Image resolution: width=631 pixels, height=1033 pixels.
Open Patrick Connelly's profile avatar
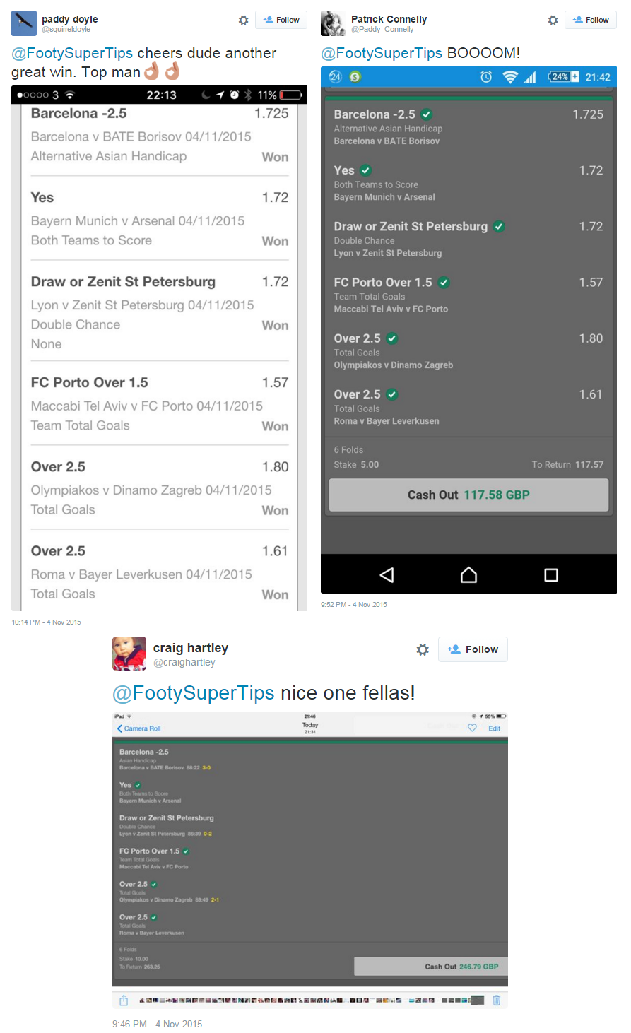point(334,23)
